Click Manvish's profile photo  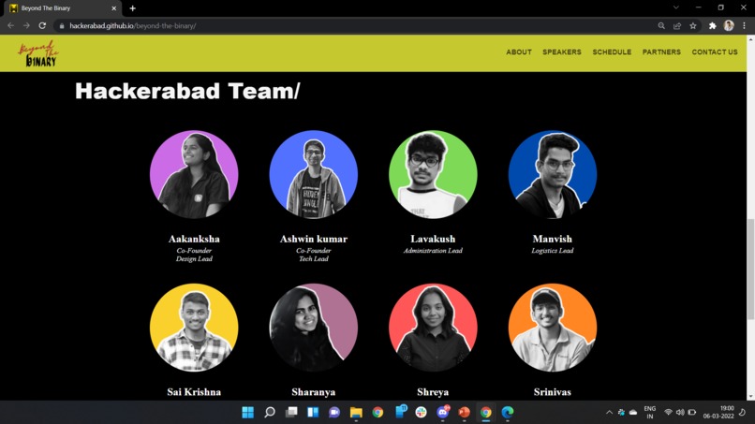click(x=553, y=174)
